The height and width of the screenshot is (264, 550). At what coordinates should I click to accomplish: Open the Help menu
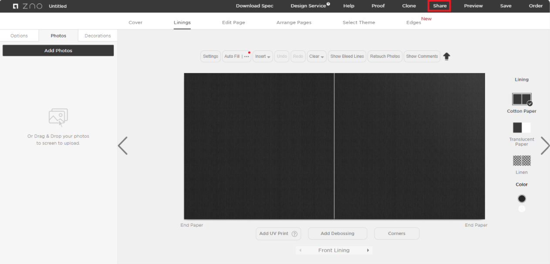point(349,6)
